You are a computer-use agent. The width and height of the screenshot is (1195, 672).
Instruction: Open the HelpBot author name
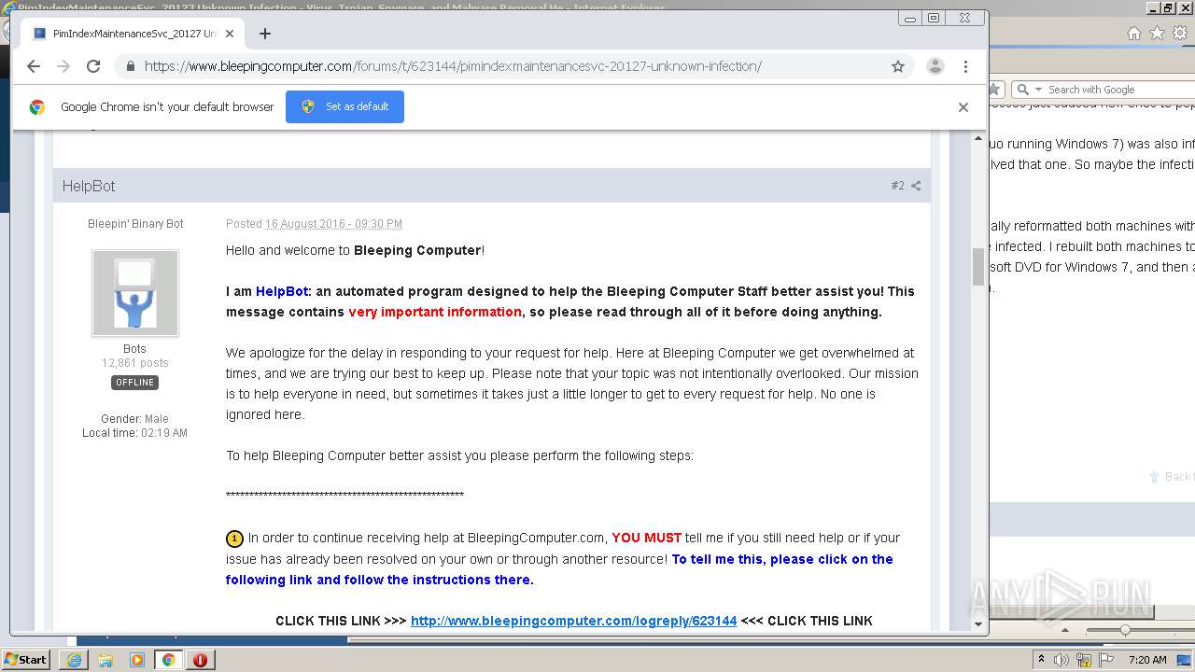coord(89,186)
